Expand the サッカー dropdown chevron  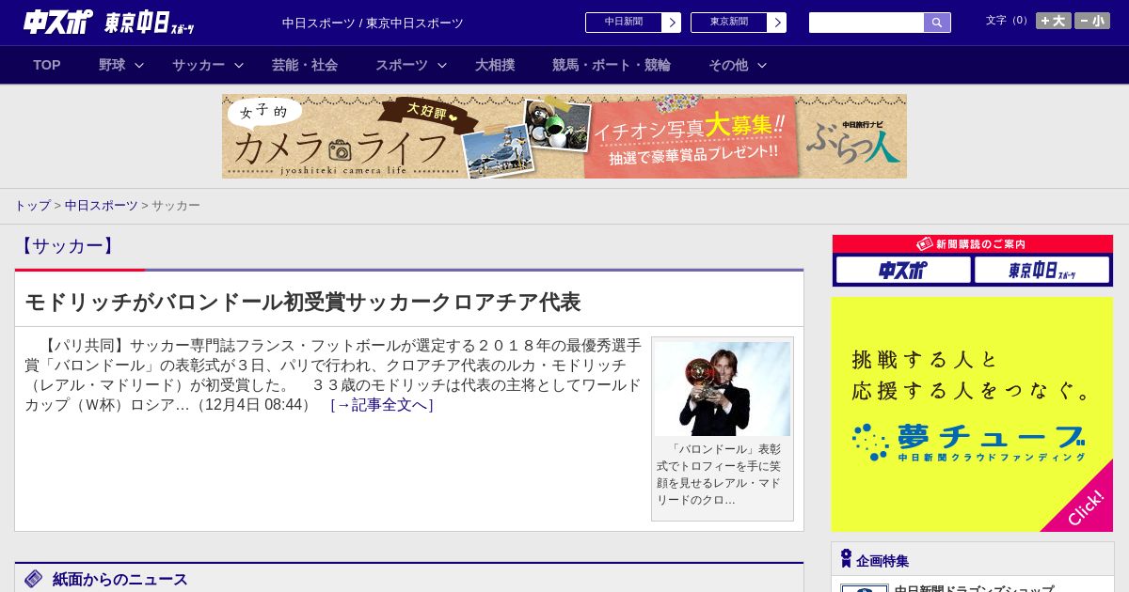[239, 65]
